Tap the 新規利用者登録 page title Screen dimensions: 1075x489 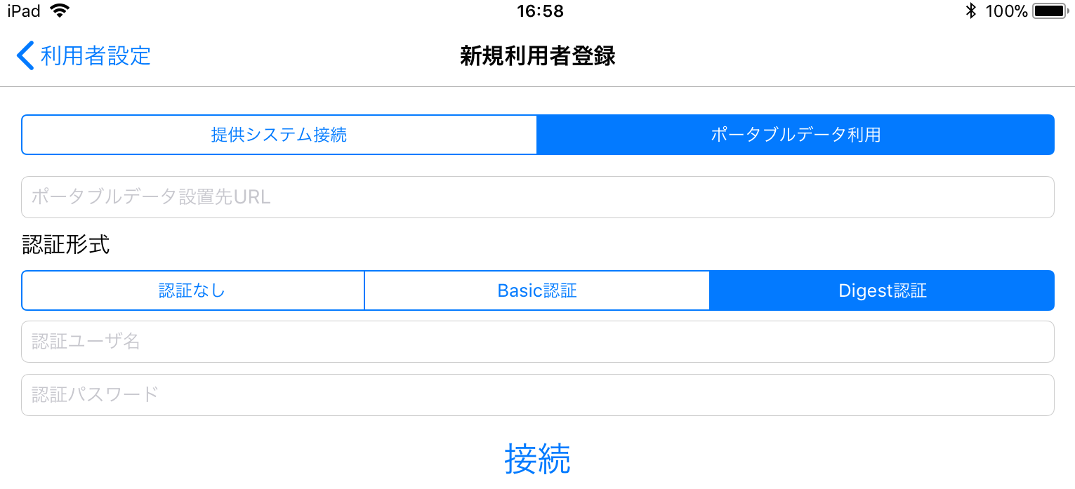537,55
